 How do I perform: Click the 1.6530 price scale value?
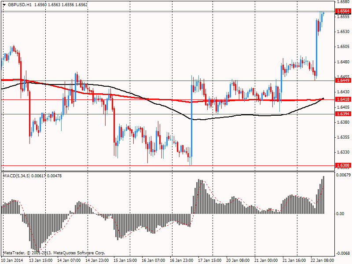click(343, 32)
